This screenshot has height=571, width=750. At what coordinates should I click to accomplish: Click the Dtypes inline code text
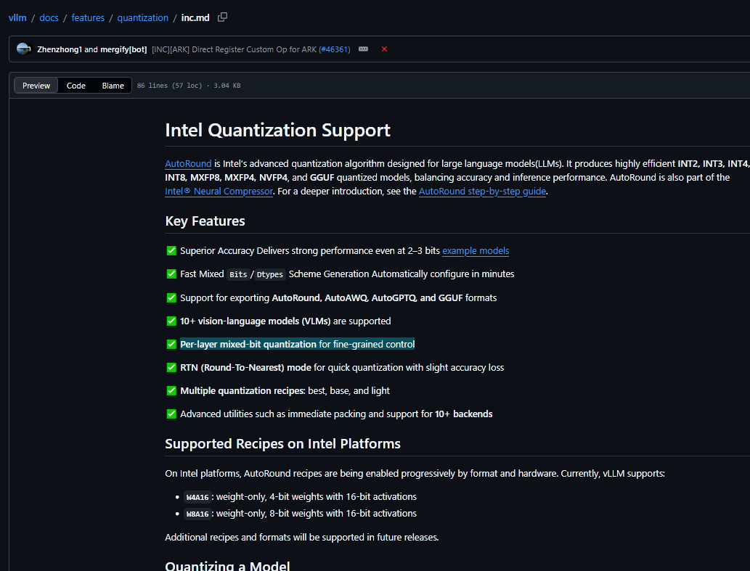[270, 274]
